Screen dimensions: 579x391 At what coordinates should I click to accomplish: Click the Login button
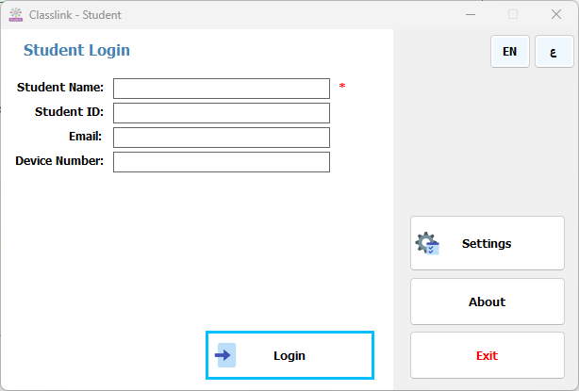tap(289, 355)
